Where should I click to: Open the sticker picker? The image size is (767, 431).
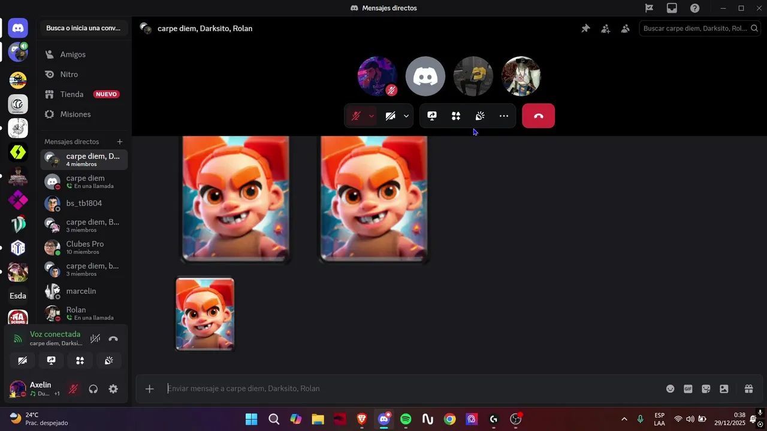pos(706,389)
